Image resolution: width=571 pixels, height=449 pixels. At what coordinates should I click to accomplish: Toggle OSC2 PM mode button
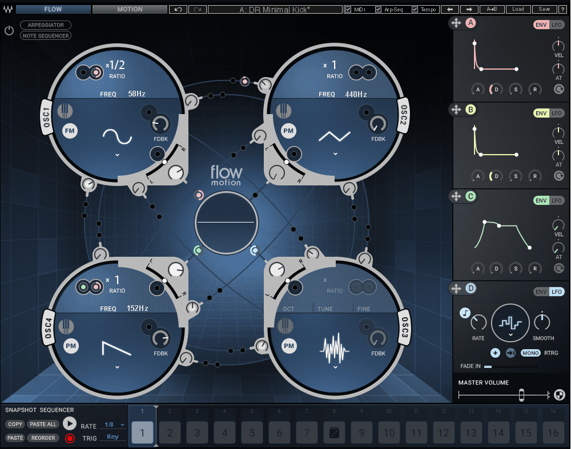click(288, 131)
